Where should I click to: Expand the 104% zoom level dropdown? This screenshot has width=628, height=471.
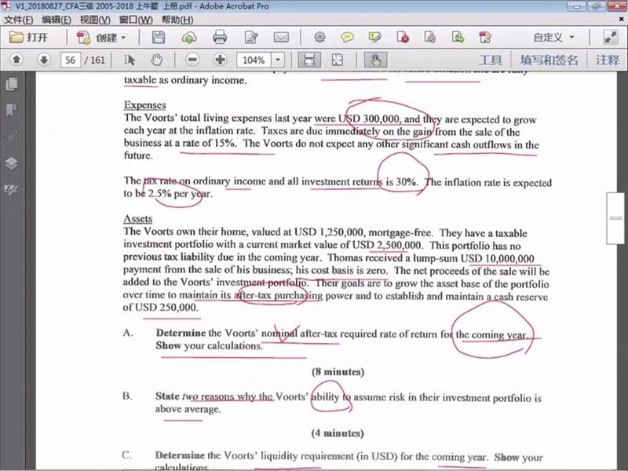click(278, 60)
